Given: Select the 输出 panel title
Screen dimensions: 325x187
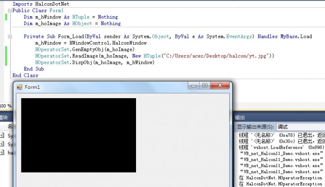Looking at the screenshot, I should point(240,118).
